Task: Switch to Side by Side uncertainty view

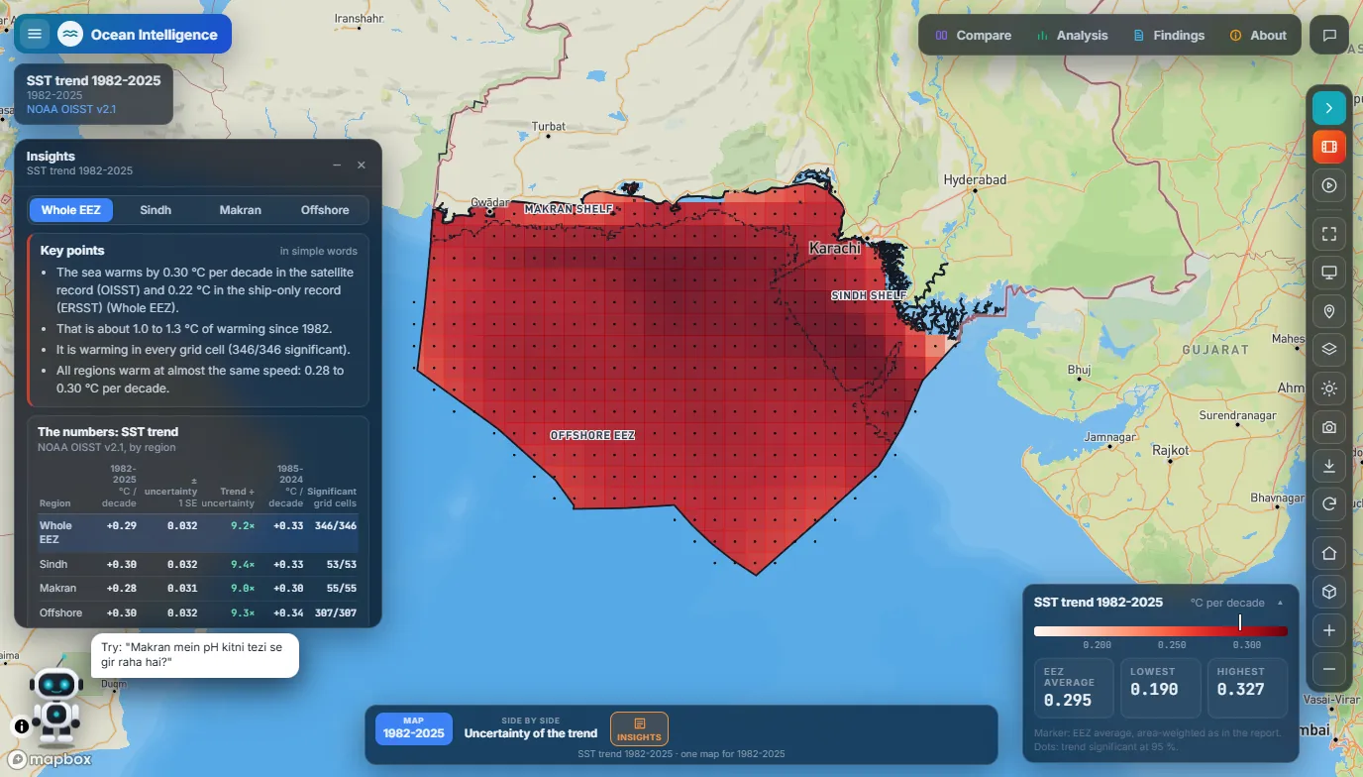Action: (x=531, y=728)
